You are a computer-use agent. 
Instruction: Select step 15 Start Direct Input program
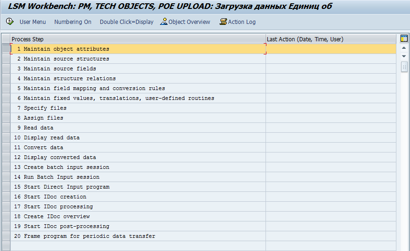tap(138, 187)
